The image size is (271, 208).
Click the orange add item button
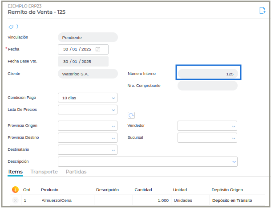(x=15, y=189)
